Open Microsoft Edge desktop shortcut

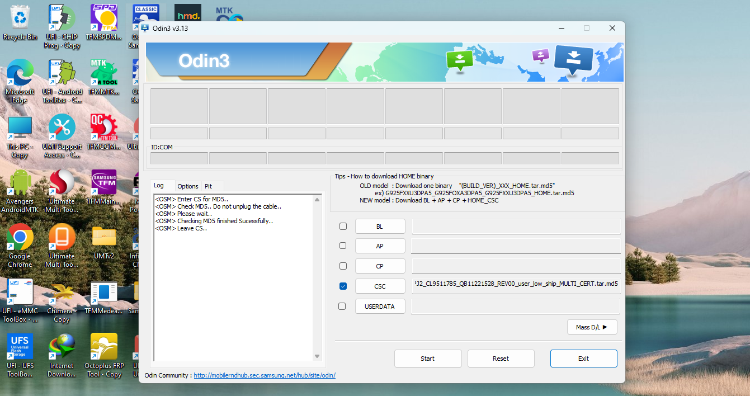[20, 73]
